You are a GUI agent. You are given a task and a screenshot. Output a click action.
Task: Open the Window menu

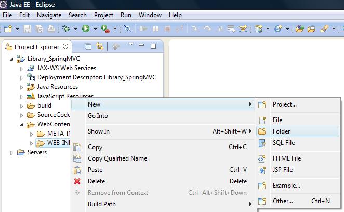[x=150, y=15]
